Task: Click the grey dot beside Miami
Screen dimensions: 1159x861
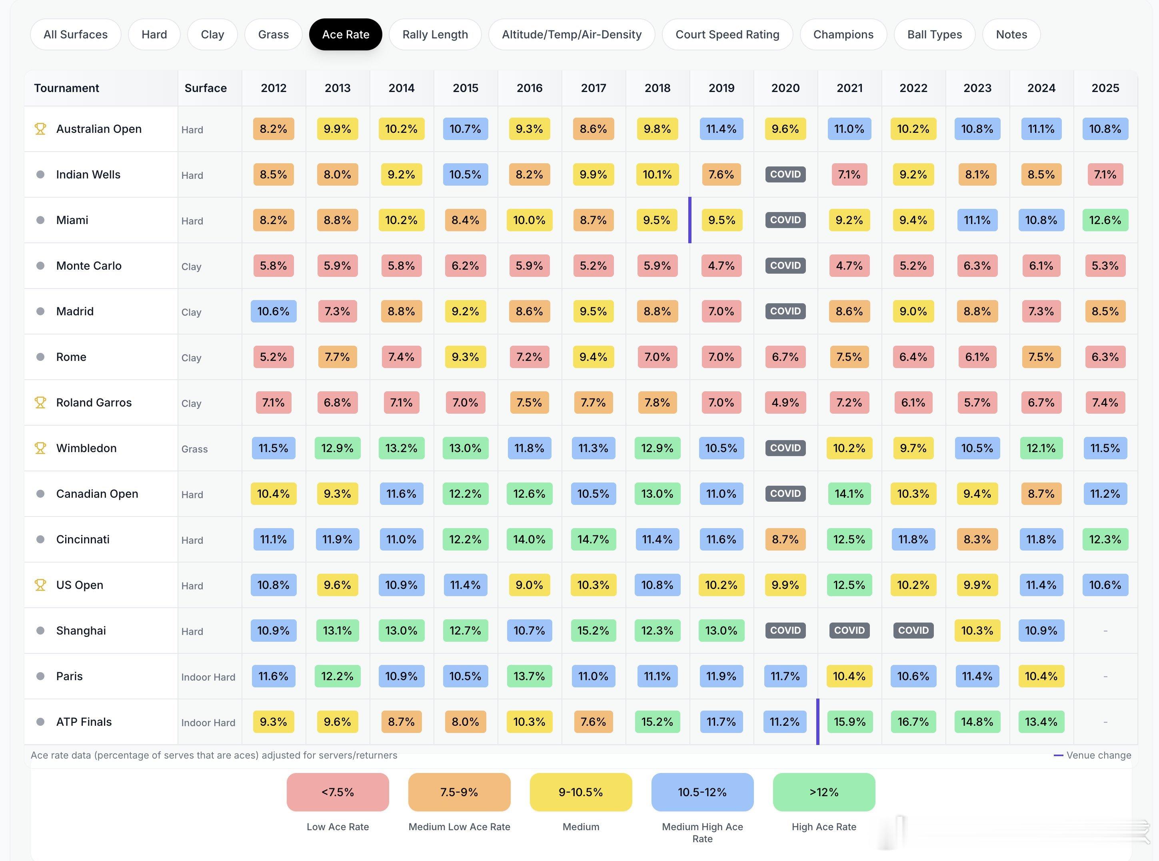Action: (x=40, y=220)
